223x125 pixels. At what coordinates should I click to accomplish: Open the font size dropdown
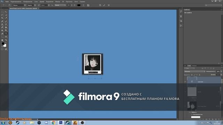(x=49, y=5)
